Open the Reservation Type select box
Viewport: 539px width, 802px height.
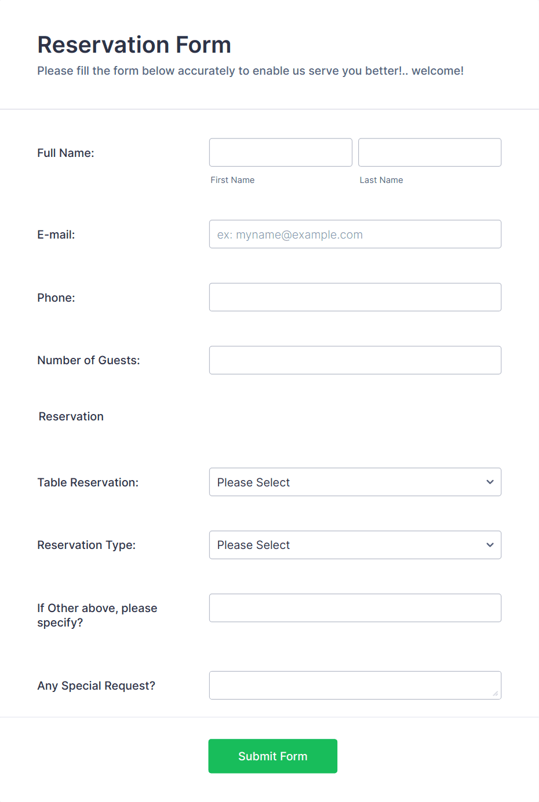[x=355, y=545]
